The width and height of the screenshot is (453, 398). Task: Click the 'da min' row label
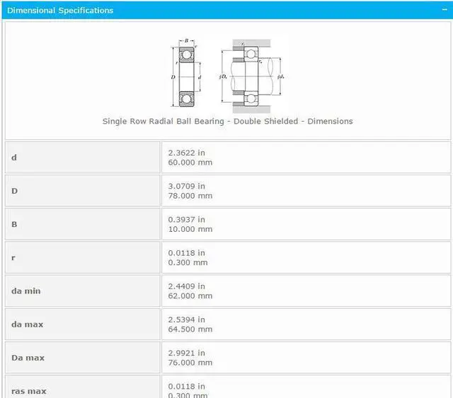tap(26, 291)
